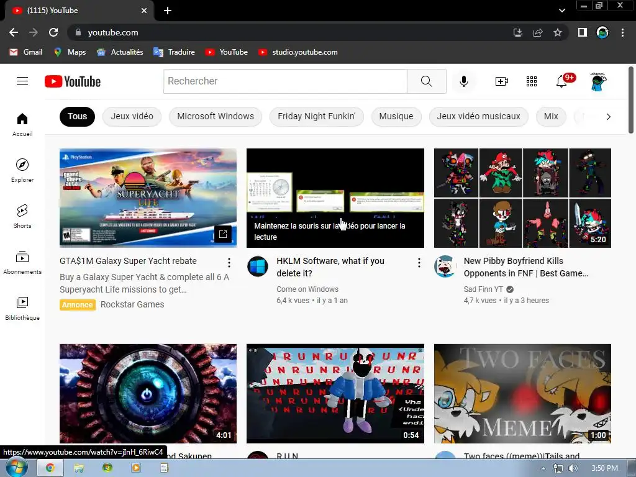Open Explorer in sidebar
636x477 pixels.
click(22, 170)
